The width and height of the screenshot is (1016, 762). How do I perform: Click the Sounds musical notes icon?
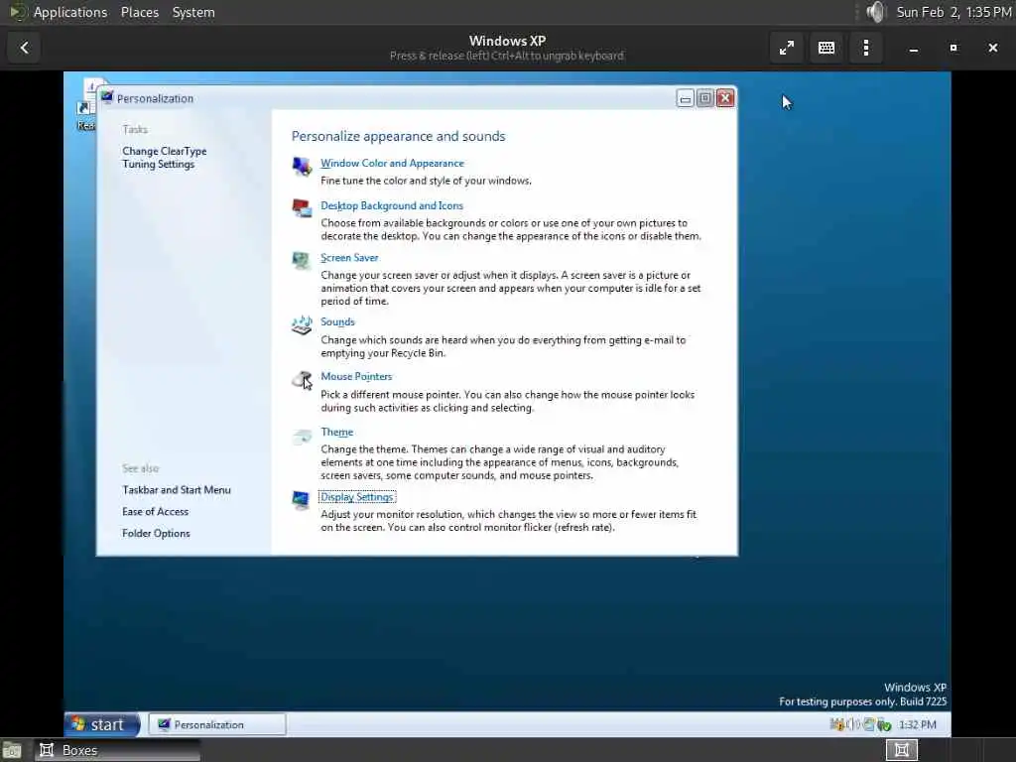click(x=302, y=325)
